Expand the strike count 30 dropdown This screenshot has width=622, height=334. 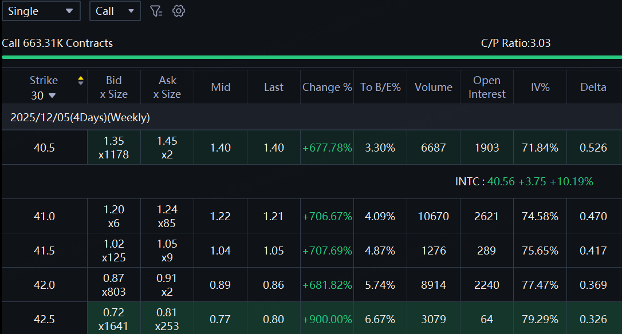[x=44, y=95]
